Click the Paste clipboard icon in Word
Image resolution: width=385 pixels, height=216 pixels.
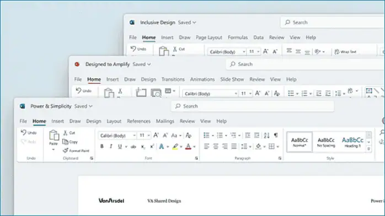54,135
